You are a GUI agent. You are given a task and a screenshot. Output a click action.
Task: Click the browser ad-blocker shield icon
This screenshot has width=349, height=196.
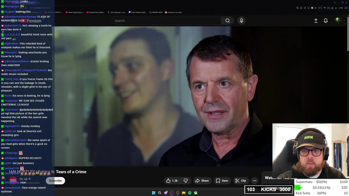click(312, 8)
